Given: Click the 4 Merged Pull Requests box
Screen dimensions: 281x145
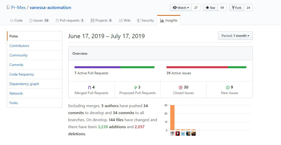Looking at the screenshot, I should [92, 90].
